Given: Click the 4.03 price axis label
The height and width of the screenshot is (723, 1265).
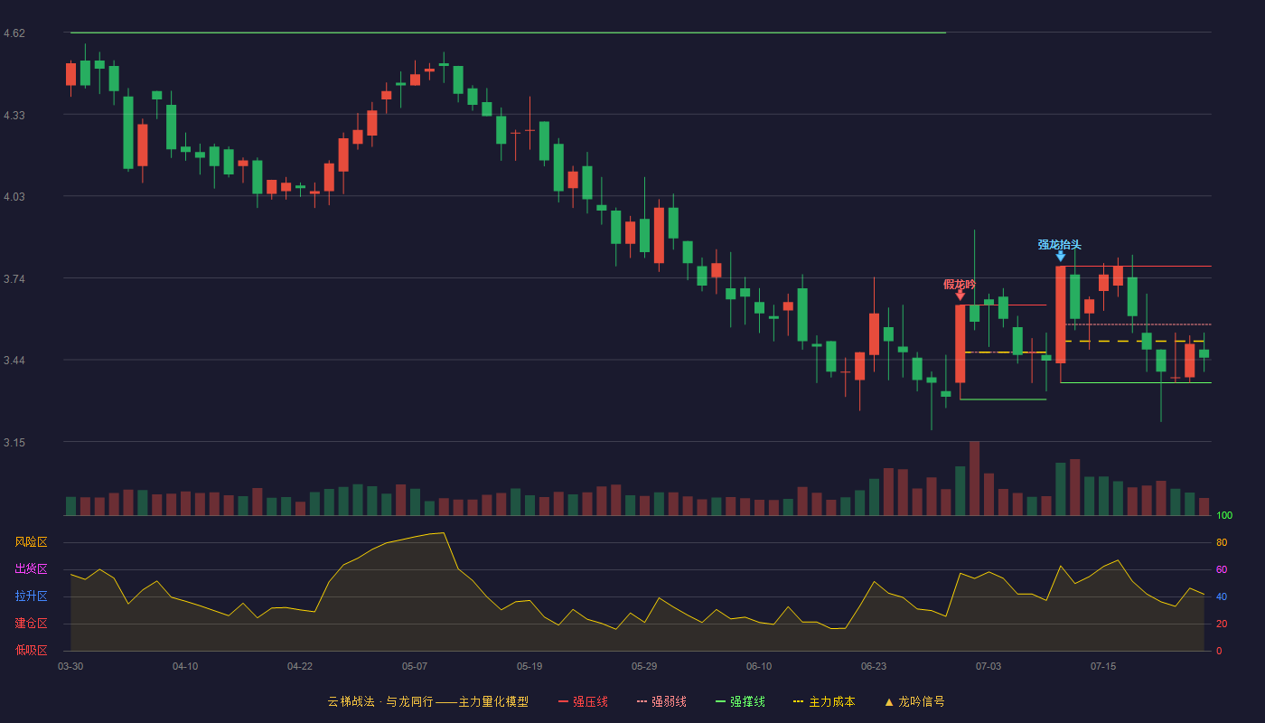Looking at the screenshot, I should 14,197.
